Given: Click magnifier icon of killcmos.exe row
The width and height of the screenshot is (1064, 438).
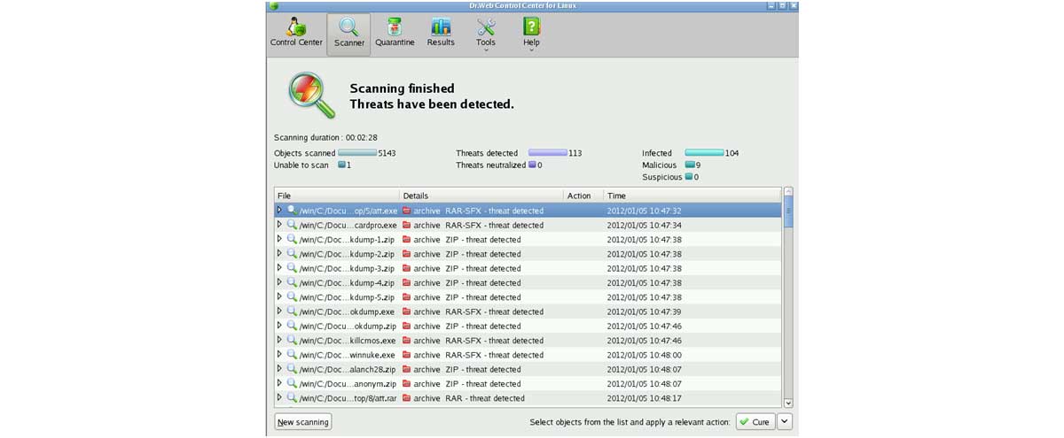Looking at the screenshot, I should (291, 340).
